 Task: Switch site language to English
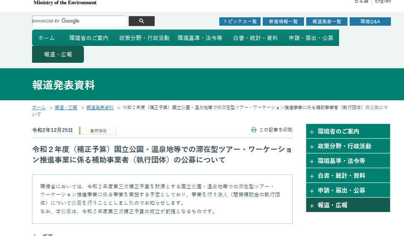coord(383,1)
